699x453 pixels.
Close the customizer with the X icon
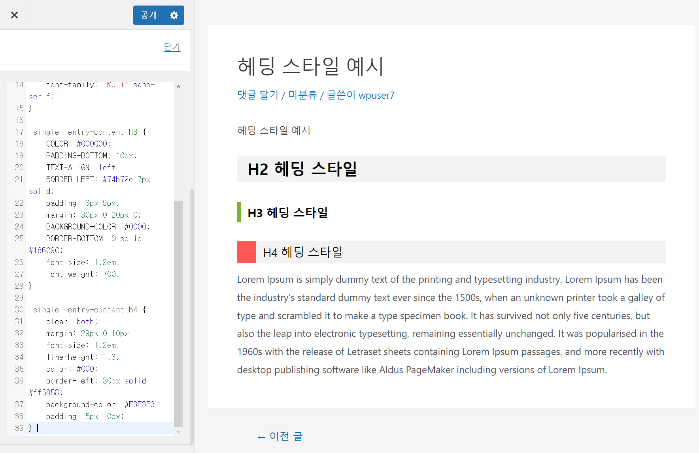click(15, 15)
